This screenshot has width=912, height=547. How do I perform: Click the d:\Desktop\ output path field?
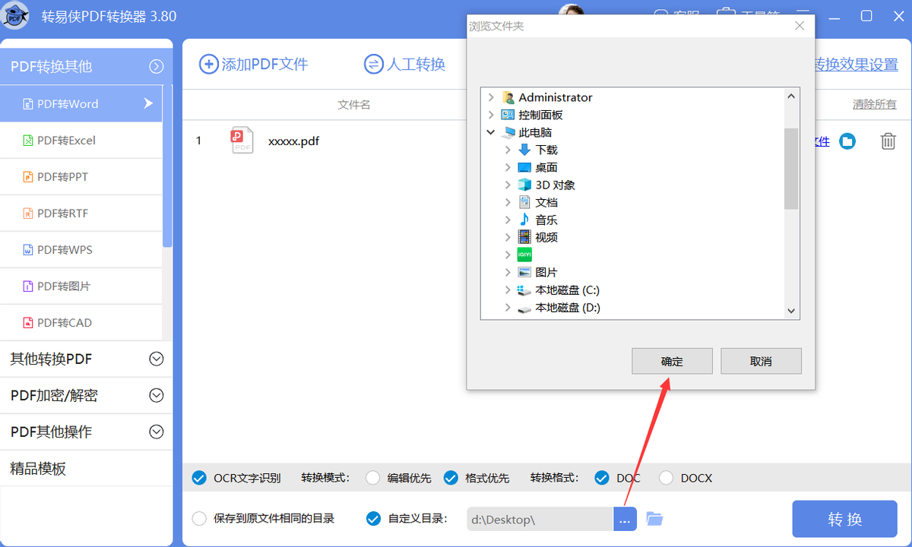540,520
